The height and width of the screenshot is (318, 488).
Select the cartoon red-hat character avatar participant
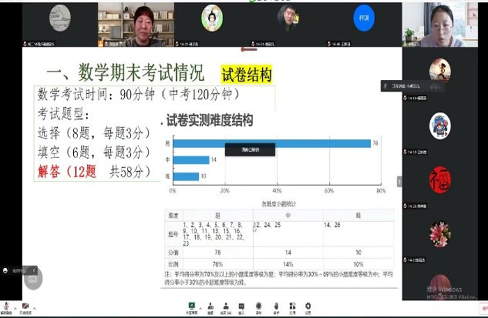tap(440, 126)
